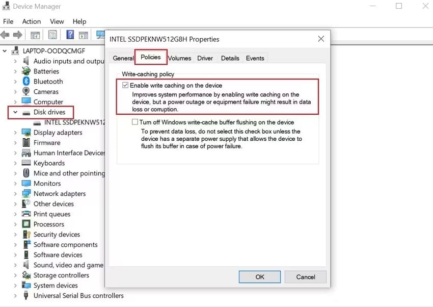Switch to the Driver tab
433x307 pixels.
pyautogui.click(x=205, y=58)
